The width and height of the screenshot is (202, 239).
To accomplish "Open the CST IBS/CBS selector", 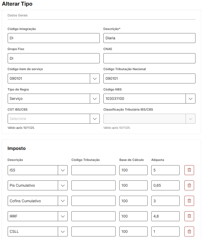I will 95,119.
